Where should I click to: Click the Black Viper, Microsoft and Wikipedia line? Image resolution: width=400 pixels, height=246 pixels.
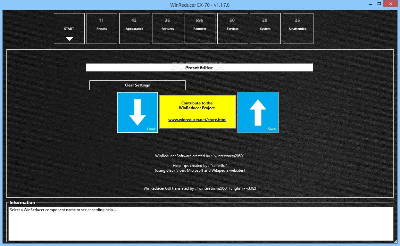(200, 170)
